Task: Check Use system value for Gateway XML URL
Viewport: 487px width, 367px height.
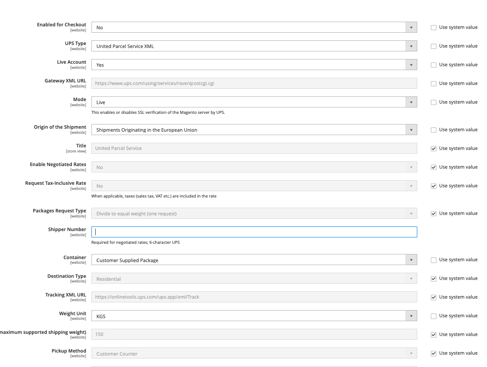Action: [434, 84]
